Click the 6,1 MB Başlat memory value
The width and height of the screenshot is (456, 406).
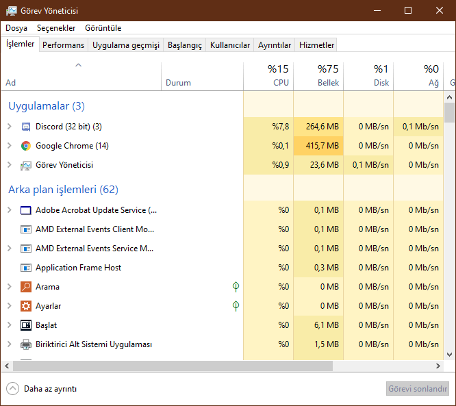point(327,325)
